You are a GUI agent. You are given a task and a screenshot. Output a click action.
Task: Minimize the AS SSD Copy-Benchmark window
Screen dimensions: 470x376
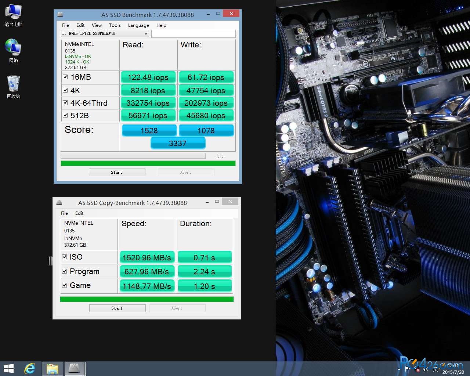(207, 202)
